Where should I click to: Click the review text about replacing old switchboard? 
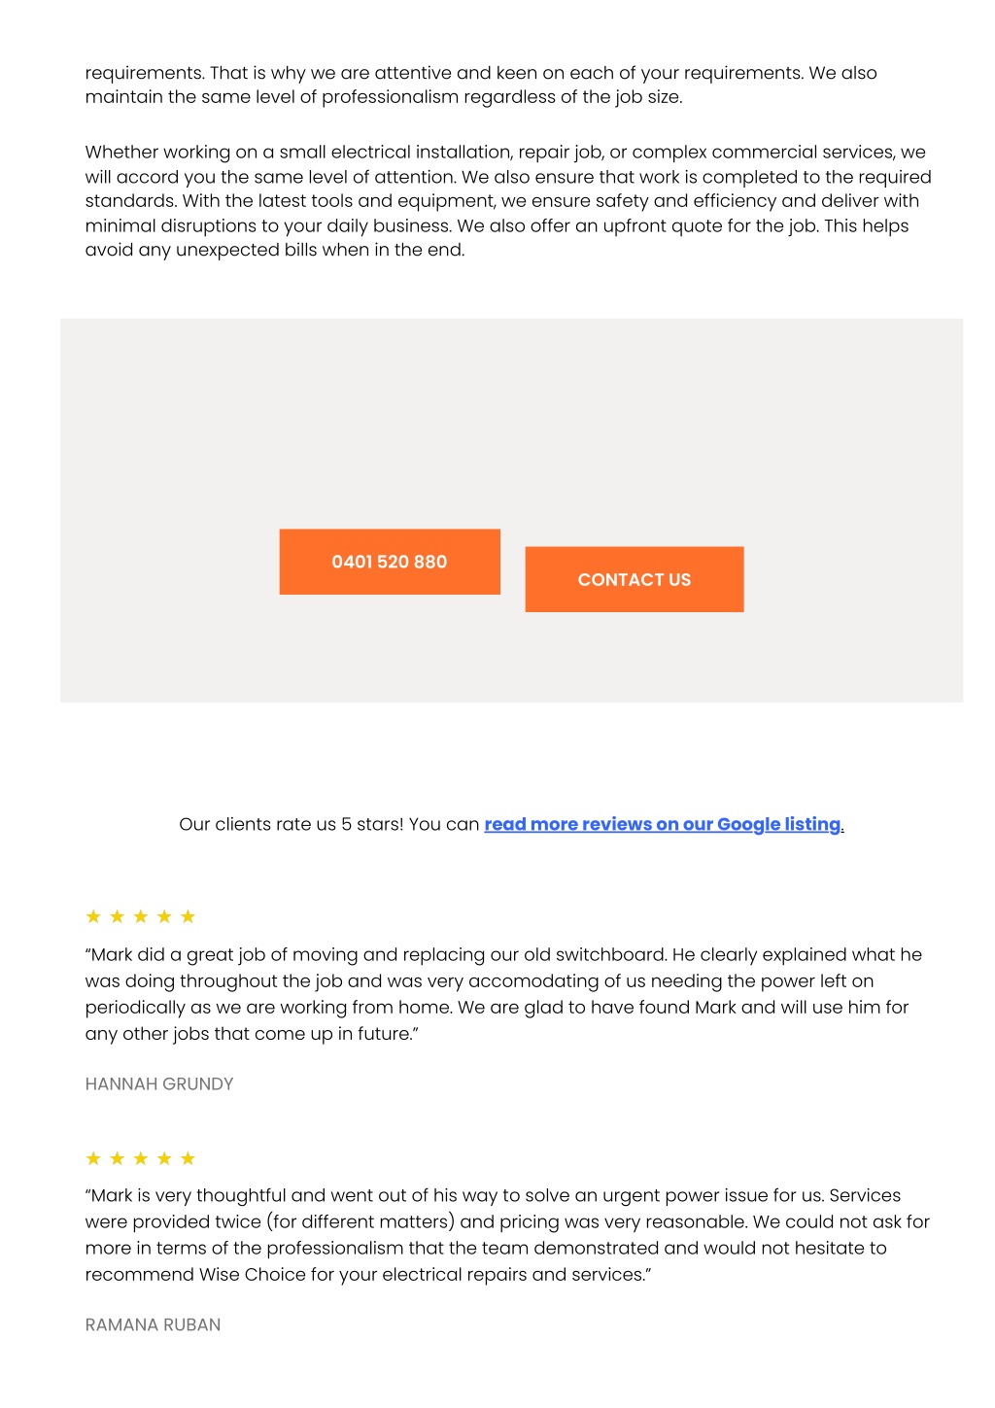point(503,994)
